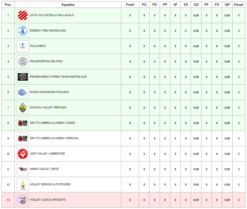Click the Squadra column header
Screen dimensions: 247x209
(x=68, y=5)
